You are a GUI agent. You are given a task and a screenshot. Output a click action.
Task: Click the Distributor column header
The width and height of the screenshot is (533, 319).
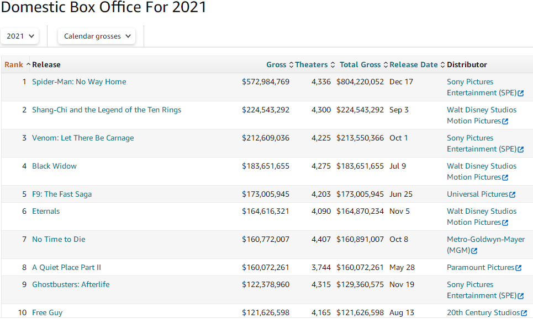click(467, 65)
